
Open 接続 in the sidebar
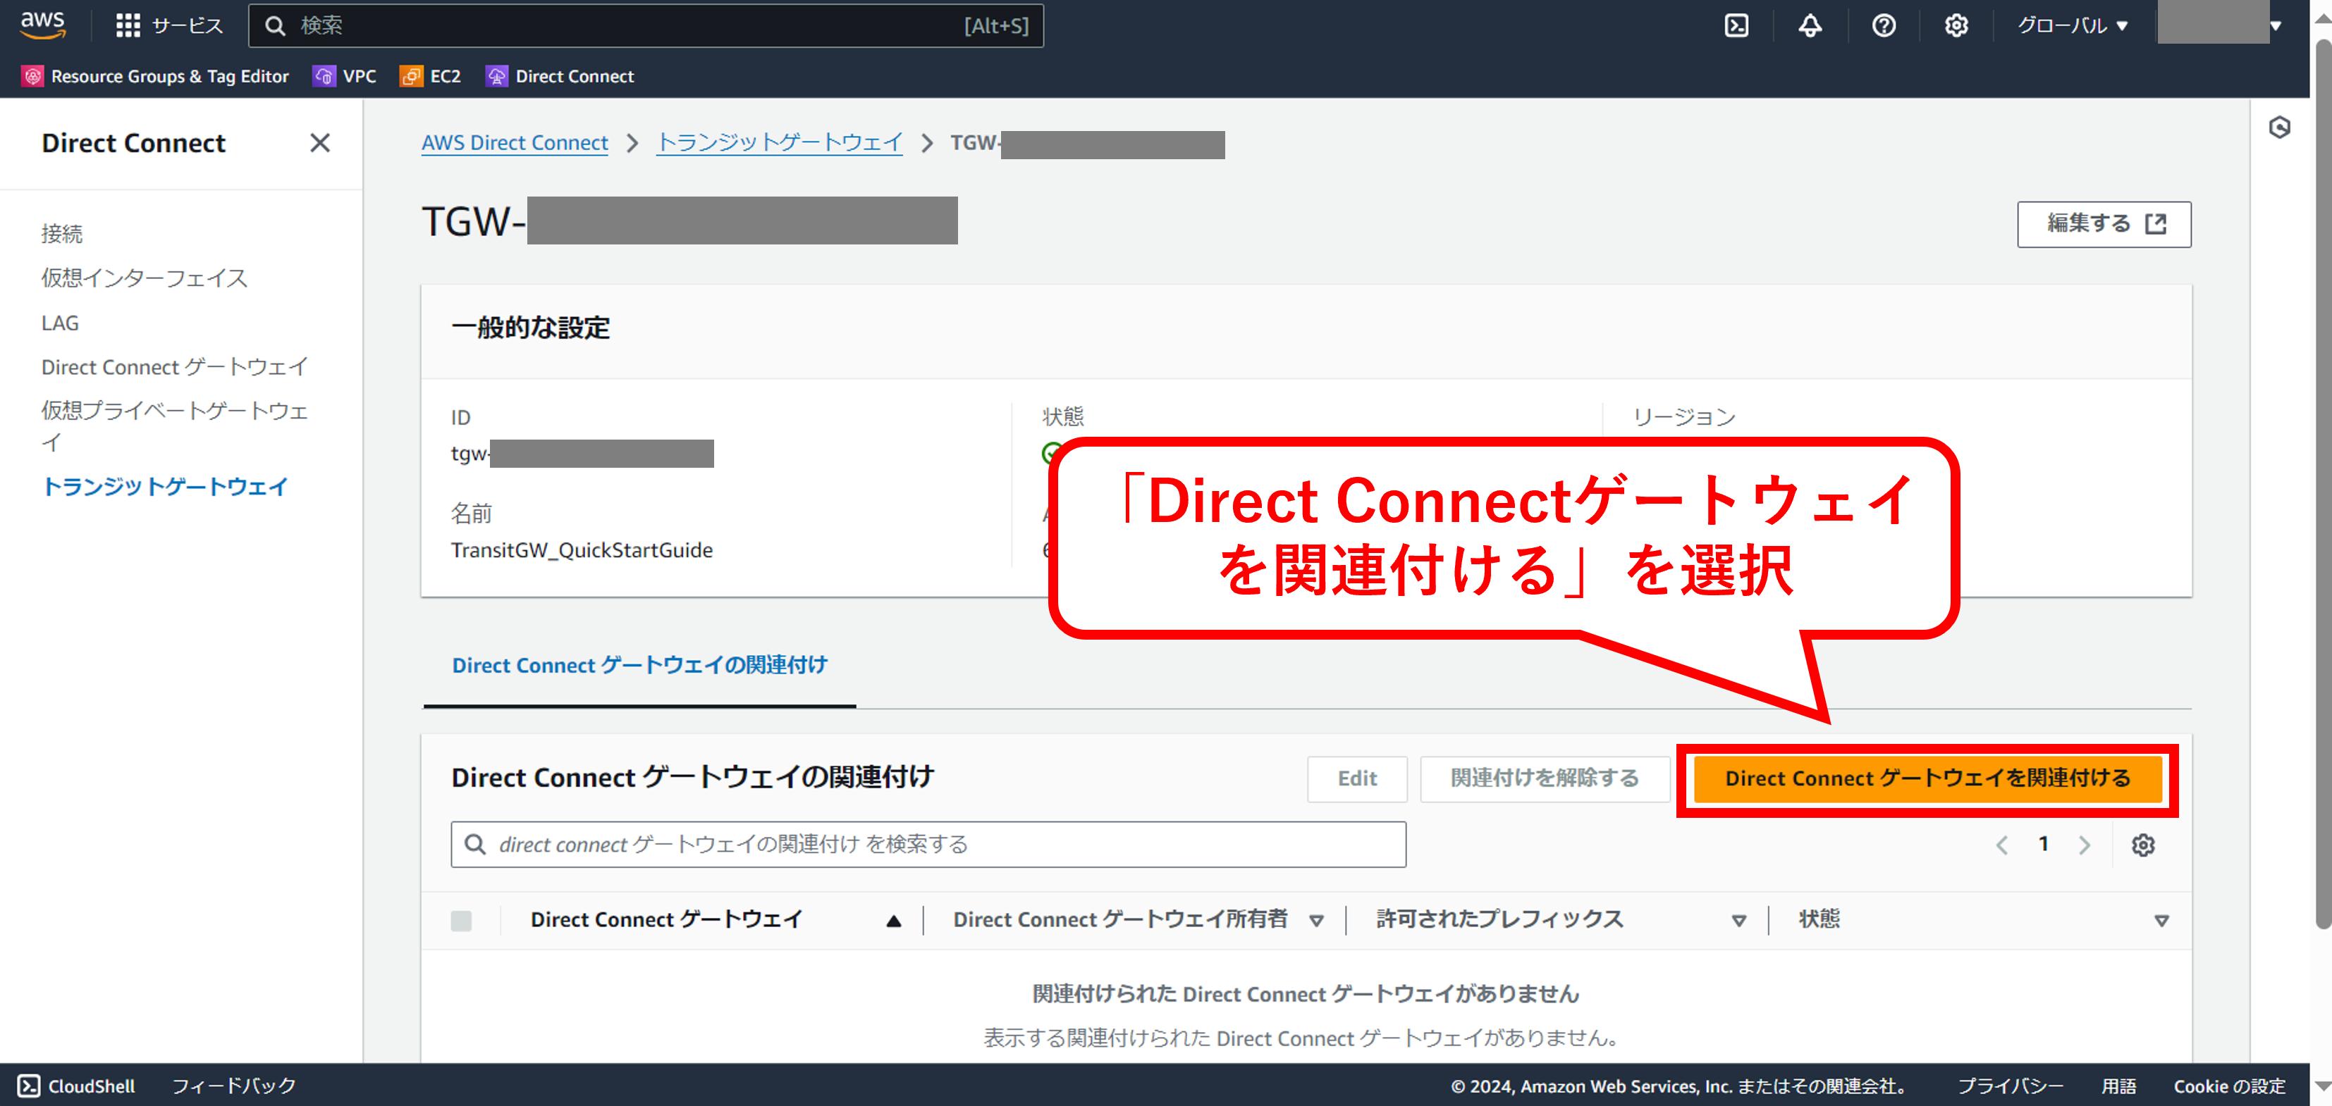pos(61,233)
